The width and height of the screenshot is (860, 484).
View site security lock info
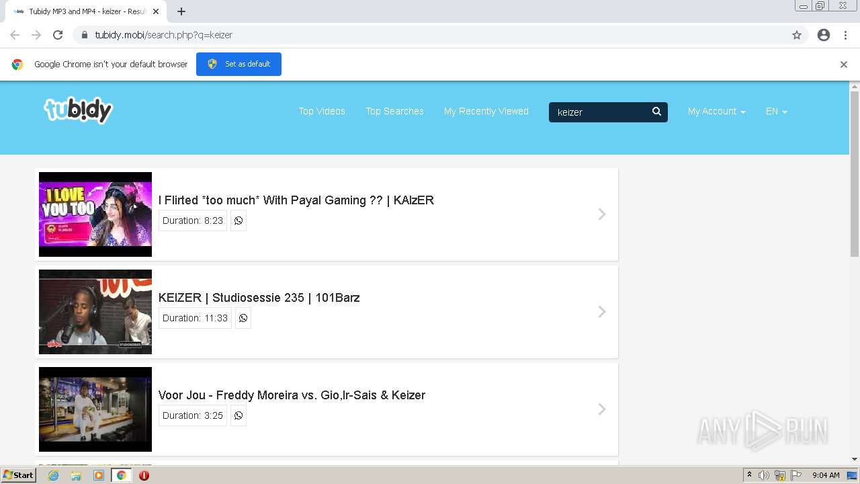point(84,35)
